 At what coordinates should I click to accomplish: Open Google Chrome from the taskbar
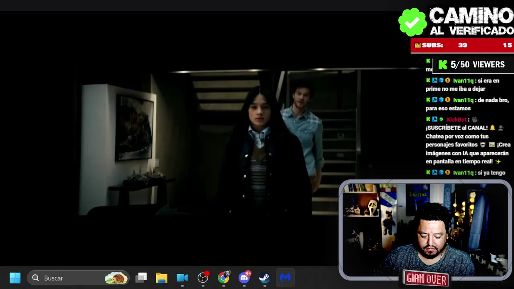pos(224,278)
